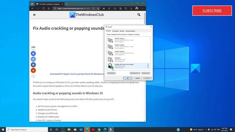Switch to the Sounds tab in Sound dialog

[122, 31]
